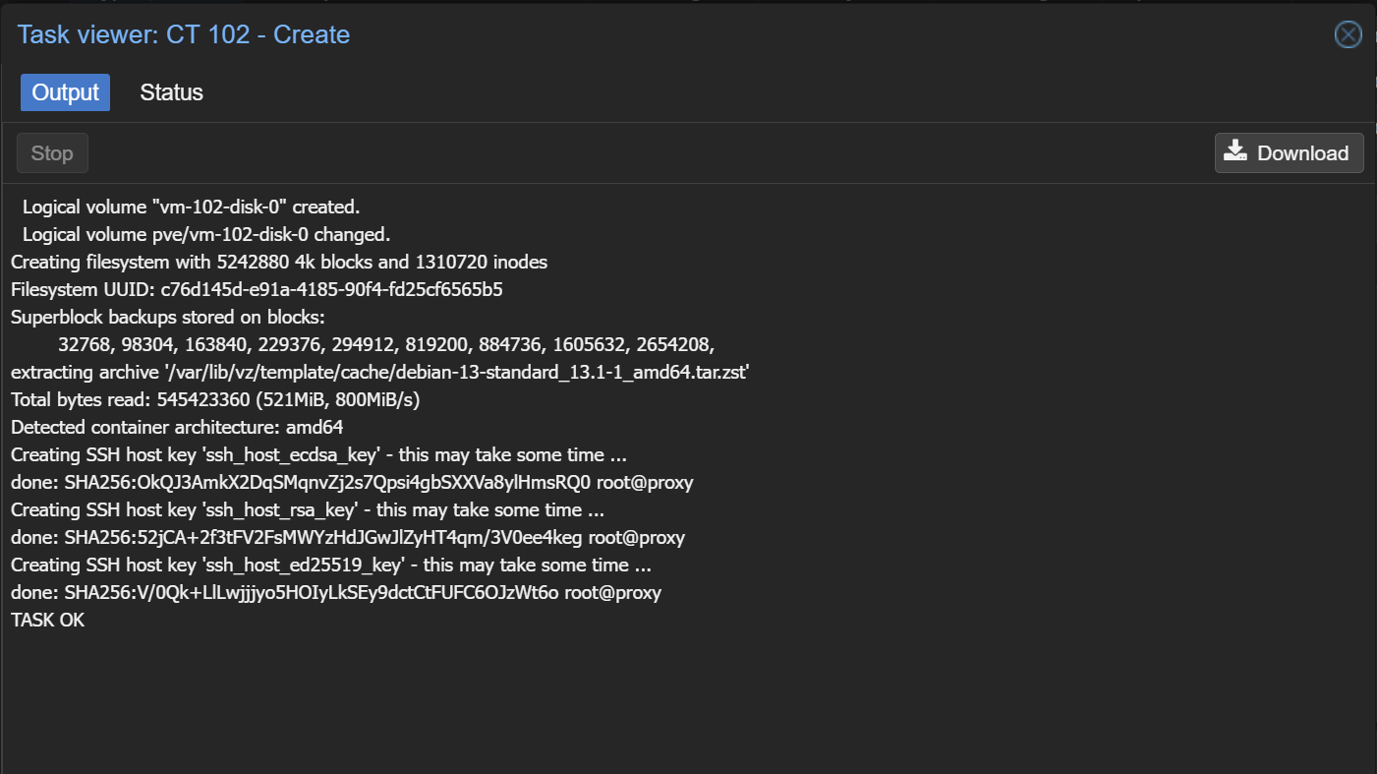This screenshot has height=774, width=1377.
Task: Select the 'extracting archive' log line
Action: pos(380,373)
